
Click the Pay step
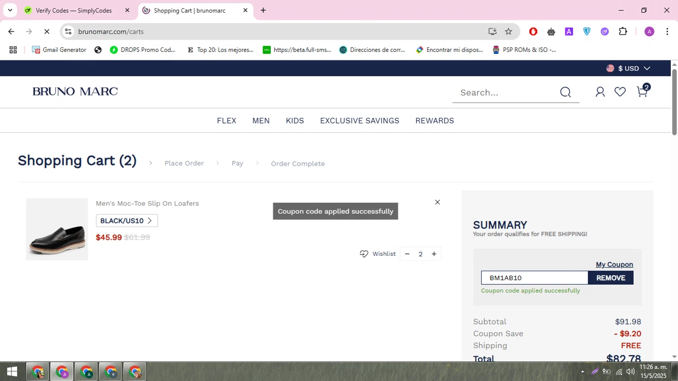pyautogui.click(x=237, y=163)
